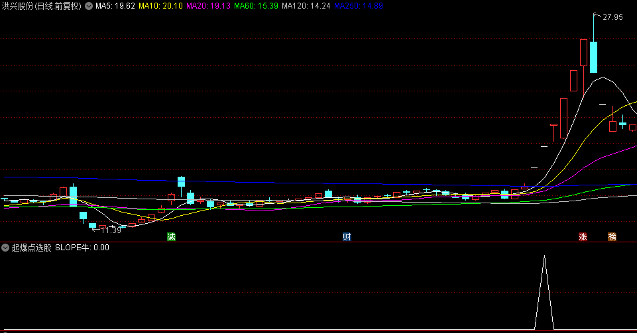The width and height of the screenshot is (637, 333).
Task: Click the orange 榜 marker icon
Action: [612, 236]
